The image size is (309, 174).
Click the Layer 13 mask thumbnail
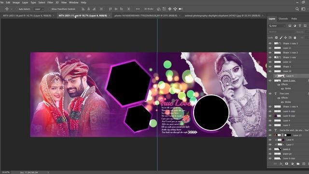(x=288, y=135)
